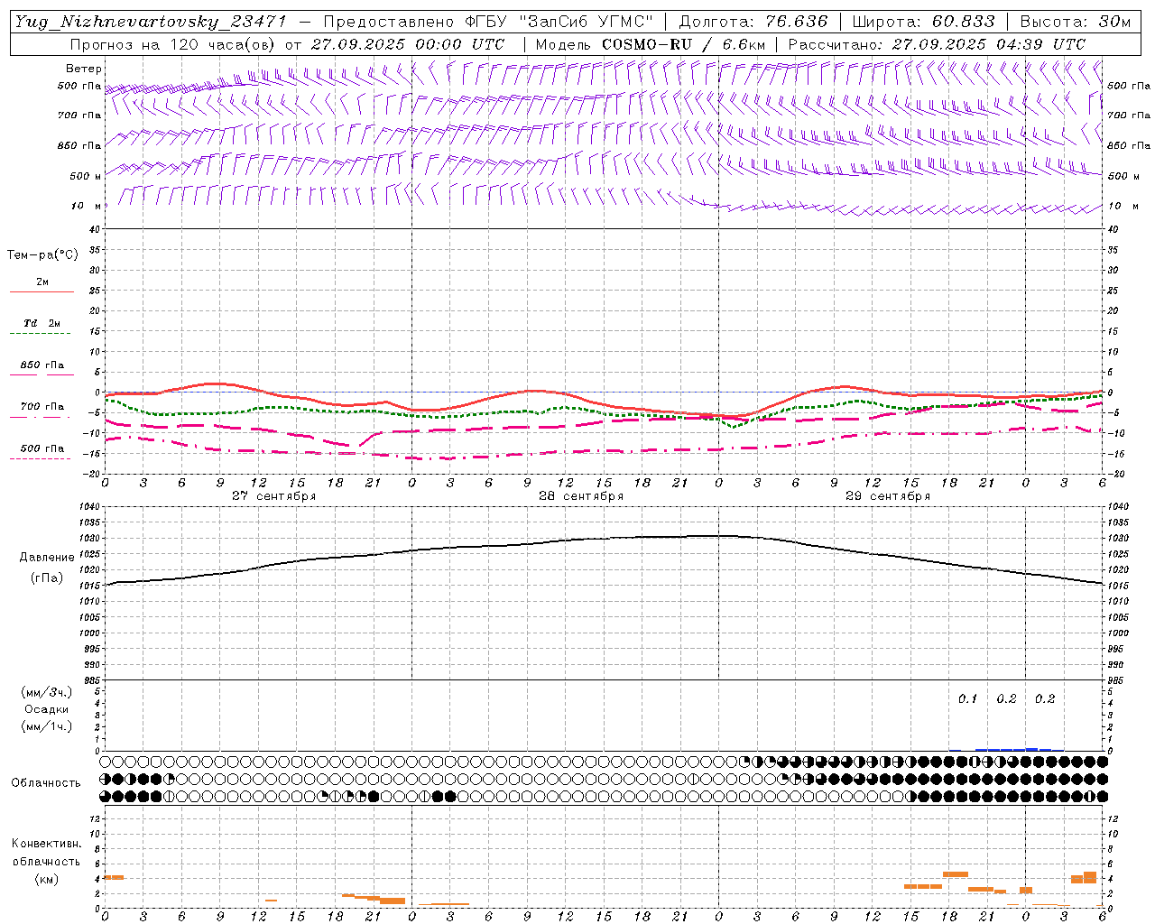
Task: Click the station title Yug_Nizhnevartovsky_23471
Action: (150, 22)
